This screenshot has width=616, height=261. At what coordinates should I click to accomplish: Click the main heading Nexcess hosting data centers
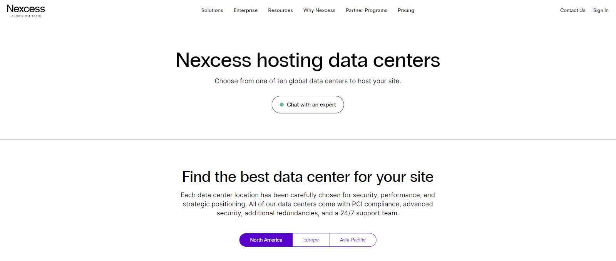308,60
